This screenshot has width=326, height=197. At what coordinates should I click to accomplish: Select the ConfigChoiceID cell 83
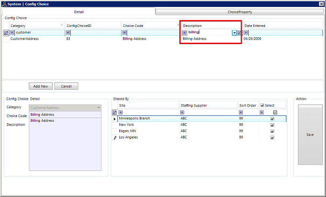[93, 39]
